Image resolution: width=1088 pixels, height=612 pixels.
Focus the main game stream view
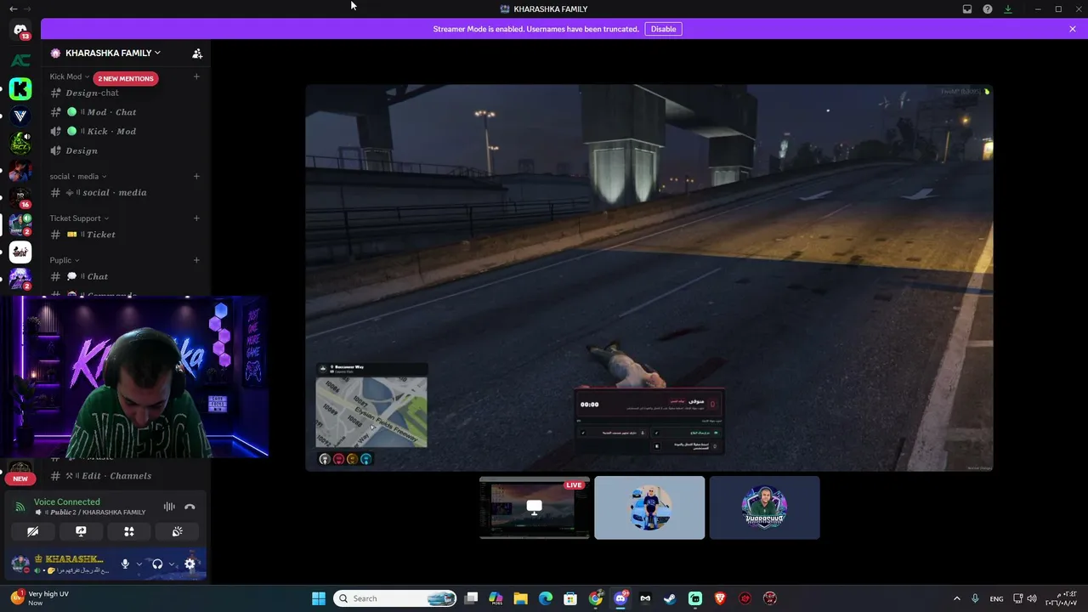[x=649, y=277]
